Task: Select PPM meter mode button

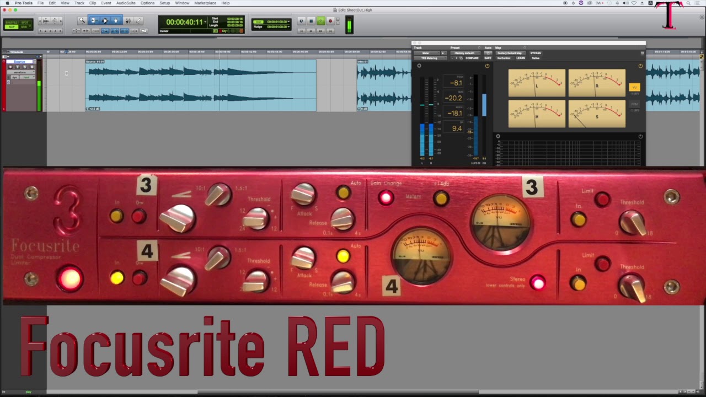Action: point(634,104)
